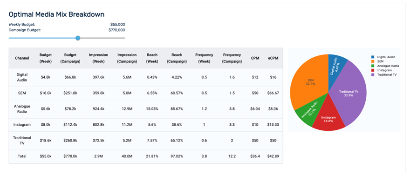
Task: Click the 21.81% total weekly reach cell
Action: pos(152,156)
